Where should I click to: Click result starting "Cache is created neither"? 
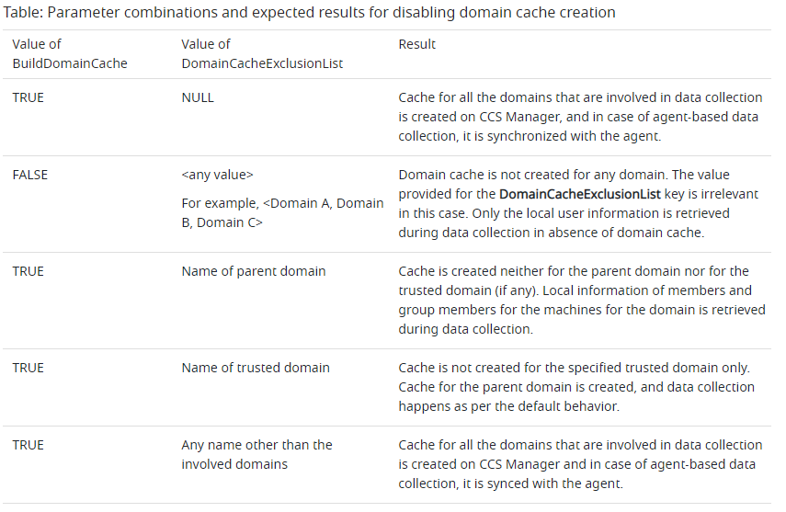(x=580, y=300)
